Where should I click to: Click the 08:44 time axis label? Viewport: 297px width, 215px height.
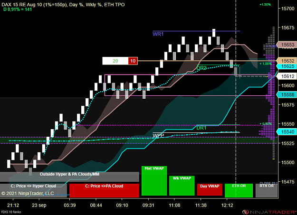pyautogui.click(x=96, y=205)
